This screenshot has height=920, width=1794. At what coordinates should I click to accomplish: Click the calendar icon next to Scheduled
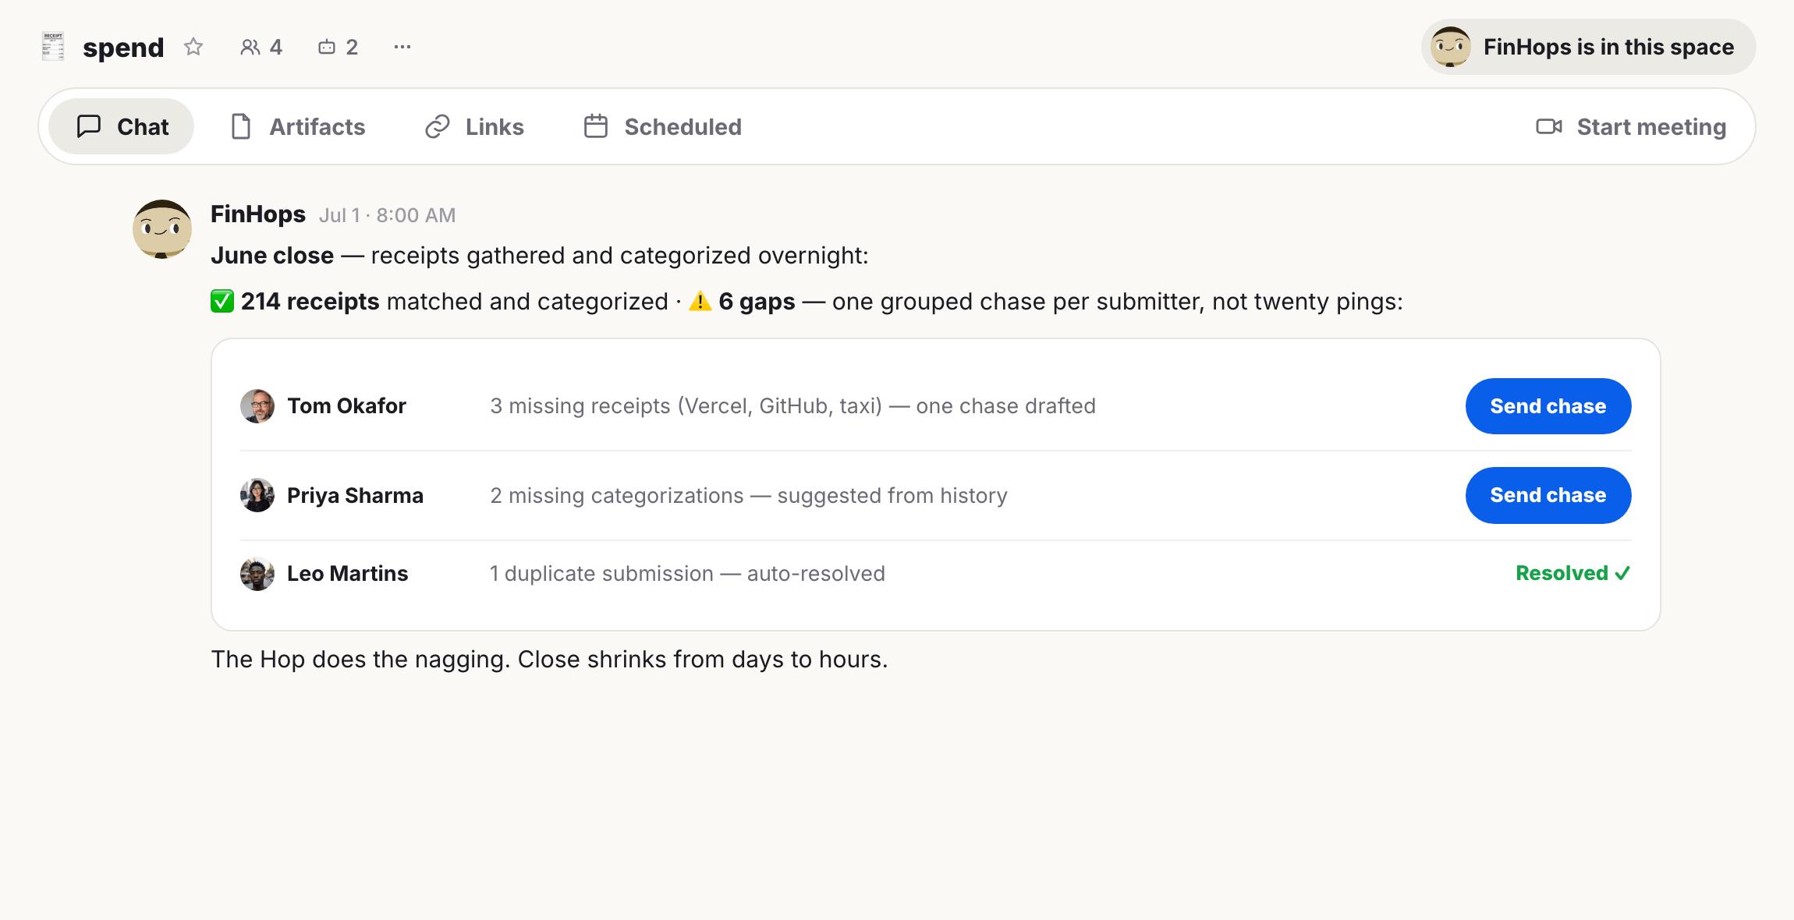596,126
